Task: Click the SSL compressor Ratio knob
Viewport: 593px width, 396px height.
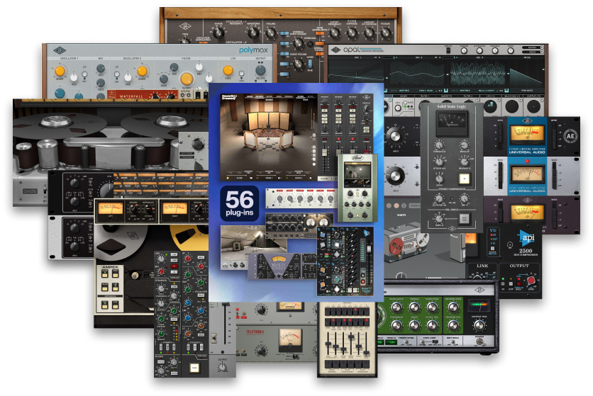Action: point(438,178)
